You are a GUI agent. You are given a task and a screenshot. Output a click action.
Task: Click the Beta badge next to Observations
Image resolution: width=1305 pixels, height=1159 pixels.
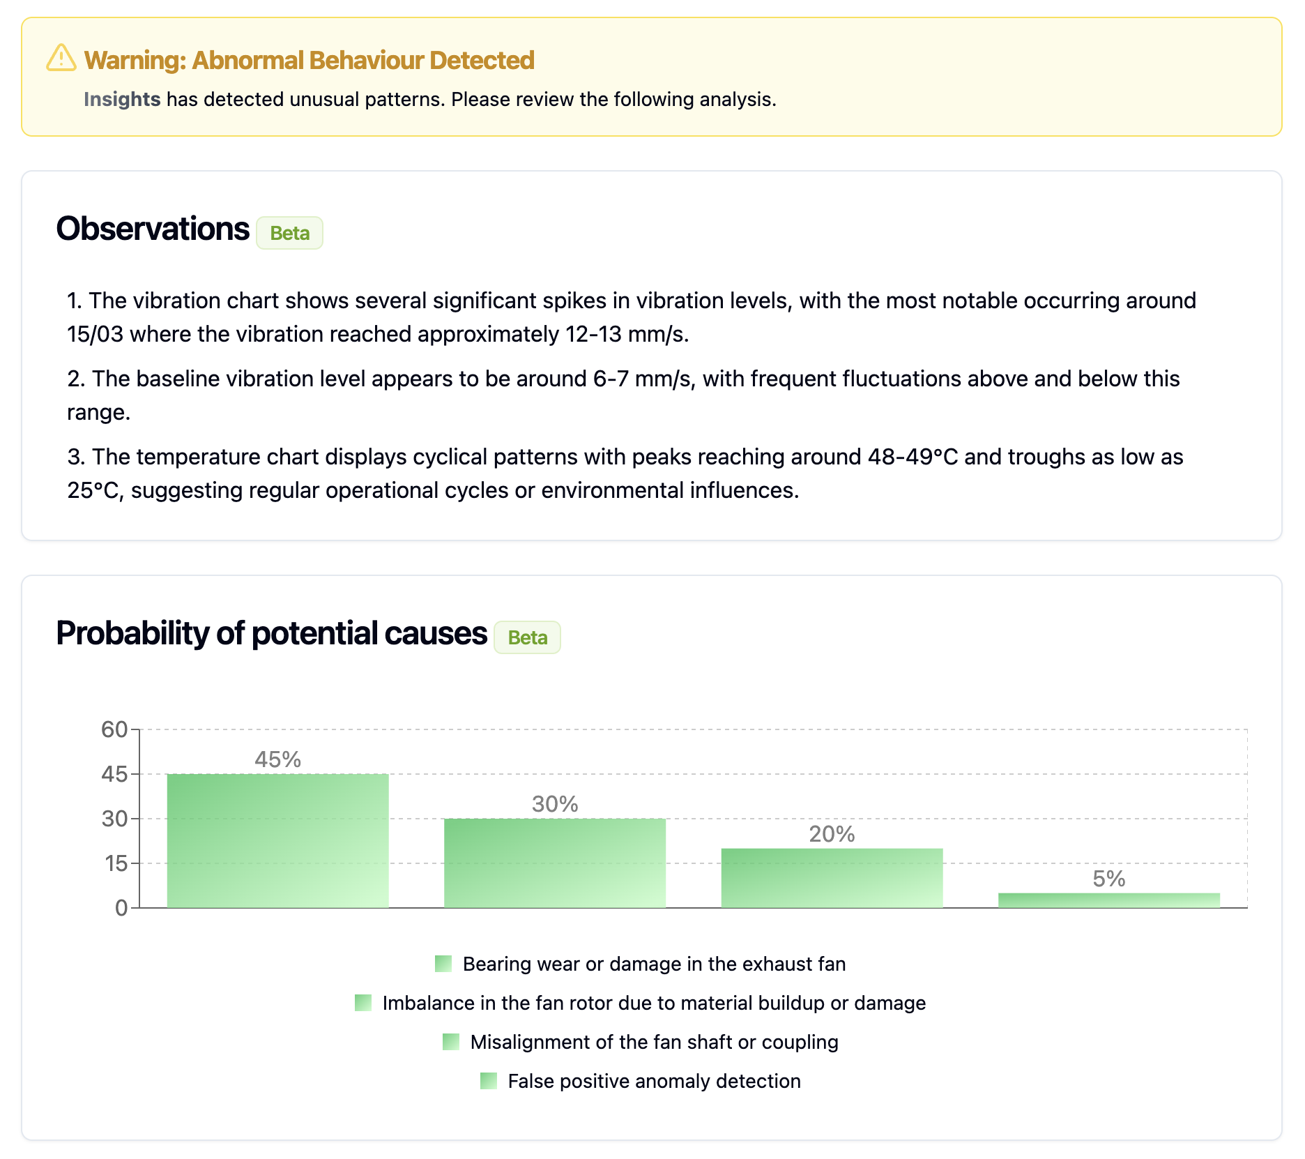click(289, 233)
